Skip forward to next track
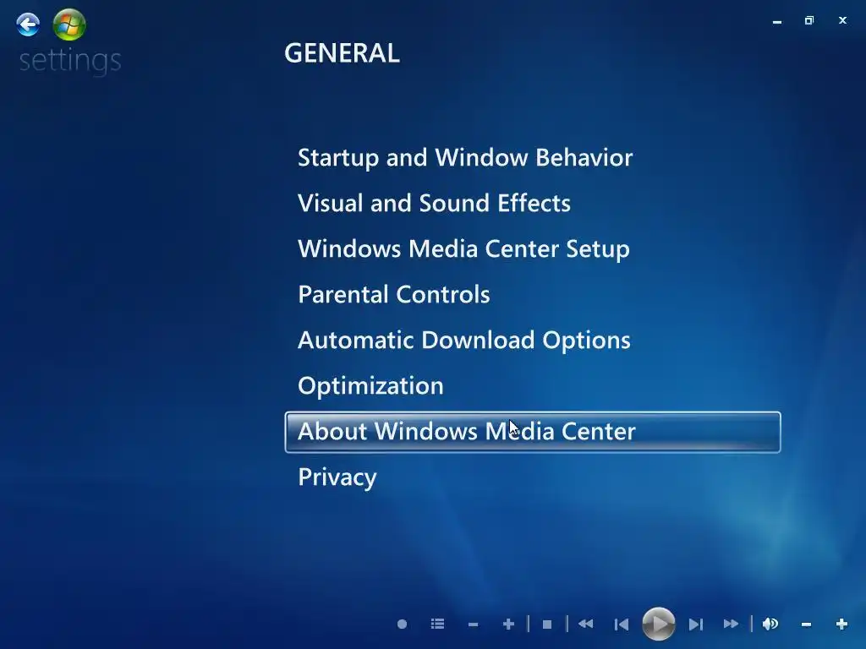The image size is (866, 649). click(696, 624)
